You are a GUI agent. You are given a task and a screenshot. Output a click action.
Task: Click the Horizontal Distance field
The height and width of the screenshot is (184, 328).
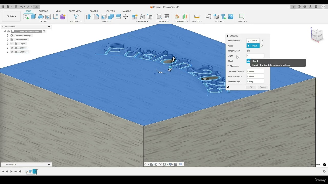pos(255,71)
